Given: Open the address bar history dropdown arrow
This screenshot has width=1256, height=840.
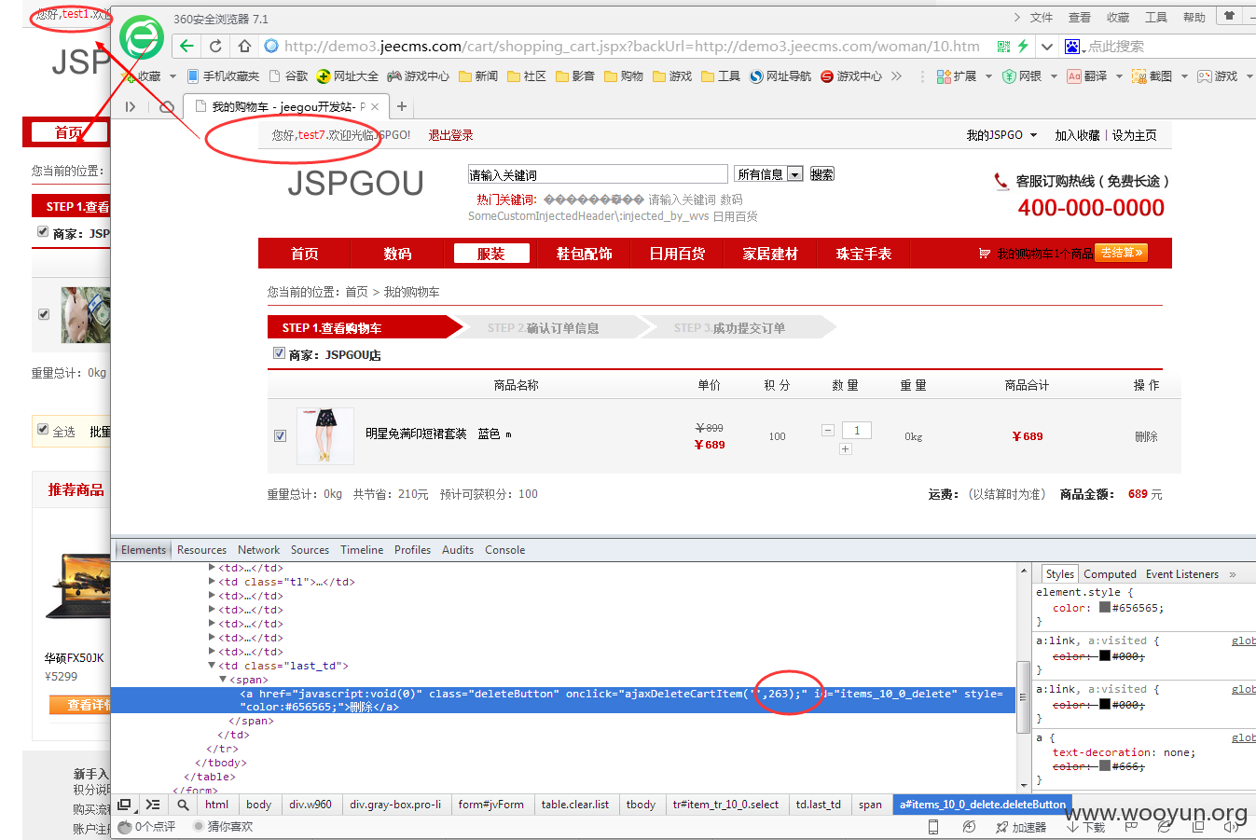Looking at the screenshot, I should pos(1047,46).
